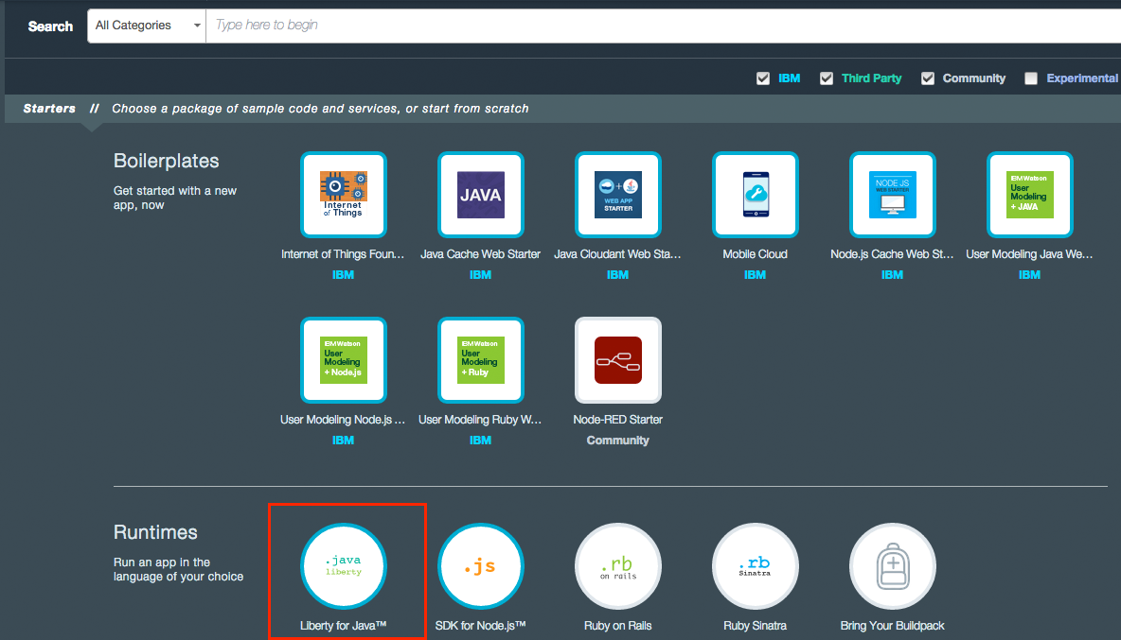The image size is (1121, 640).
Task: Click the IBM tag under Mobile Cloud
Action: [755, 275]
